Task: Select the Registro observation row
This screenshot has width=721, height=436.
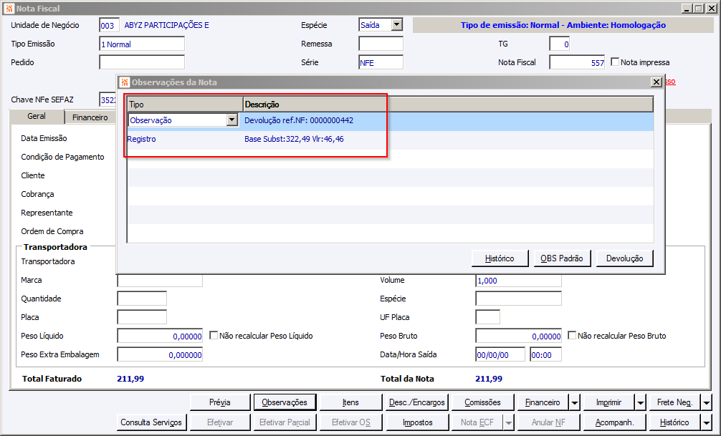Action: point(390,140)
